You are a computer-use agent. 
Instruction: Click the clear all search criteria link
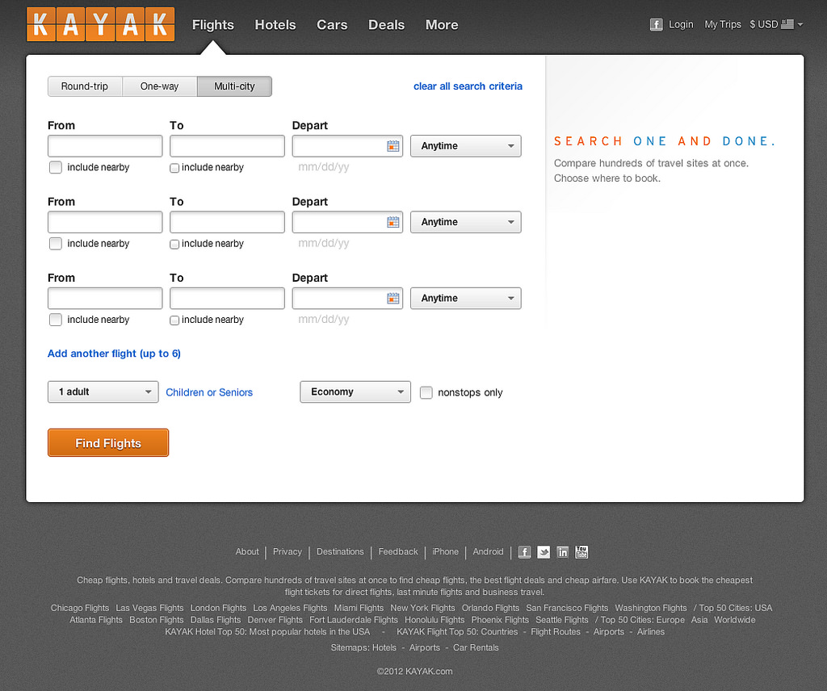[x=468, y=86]
